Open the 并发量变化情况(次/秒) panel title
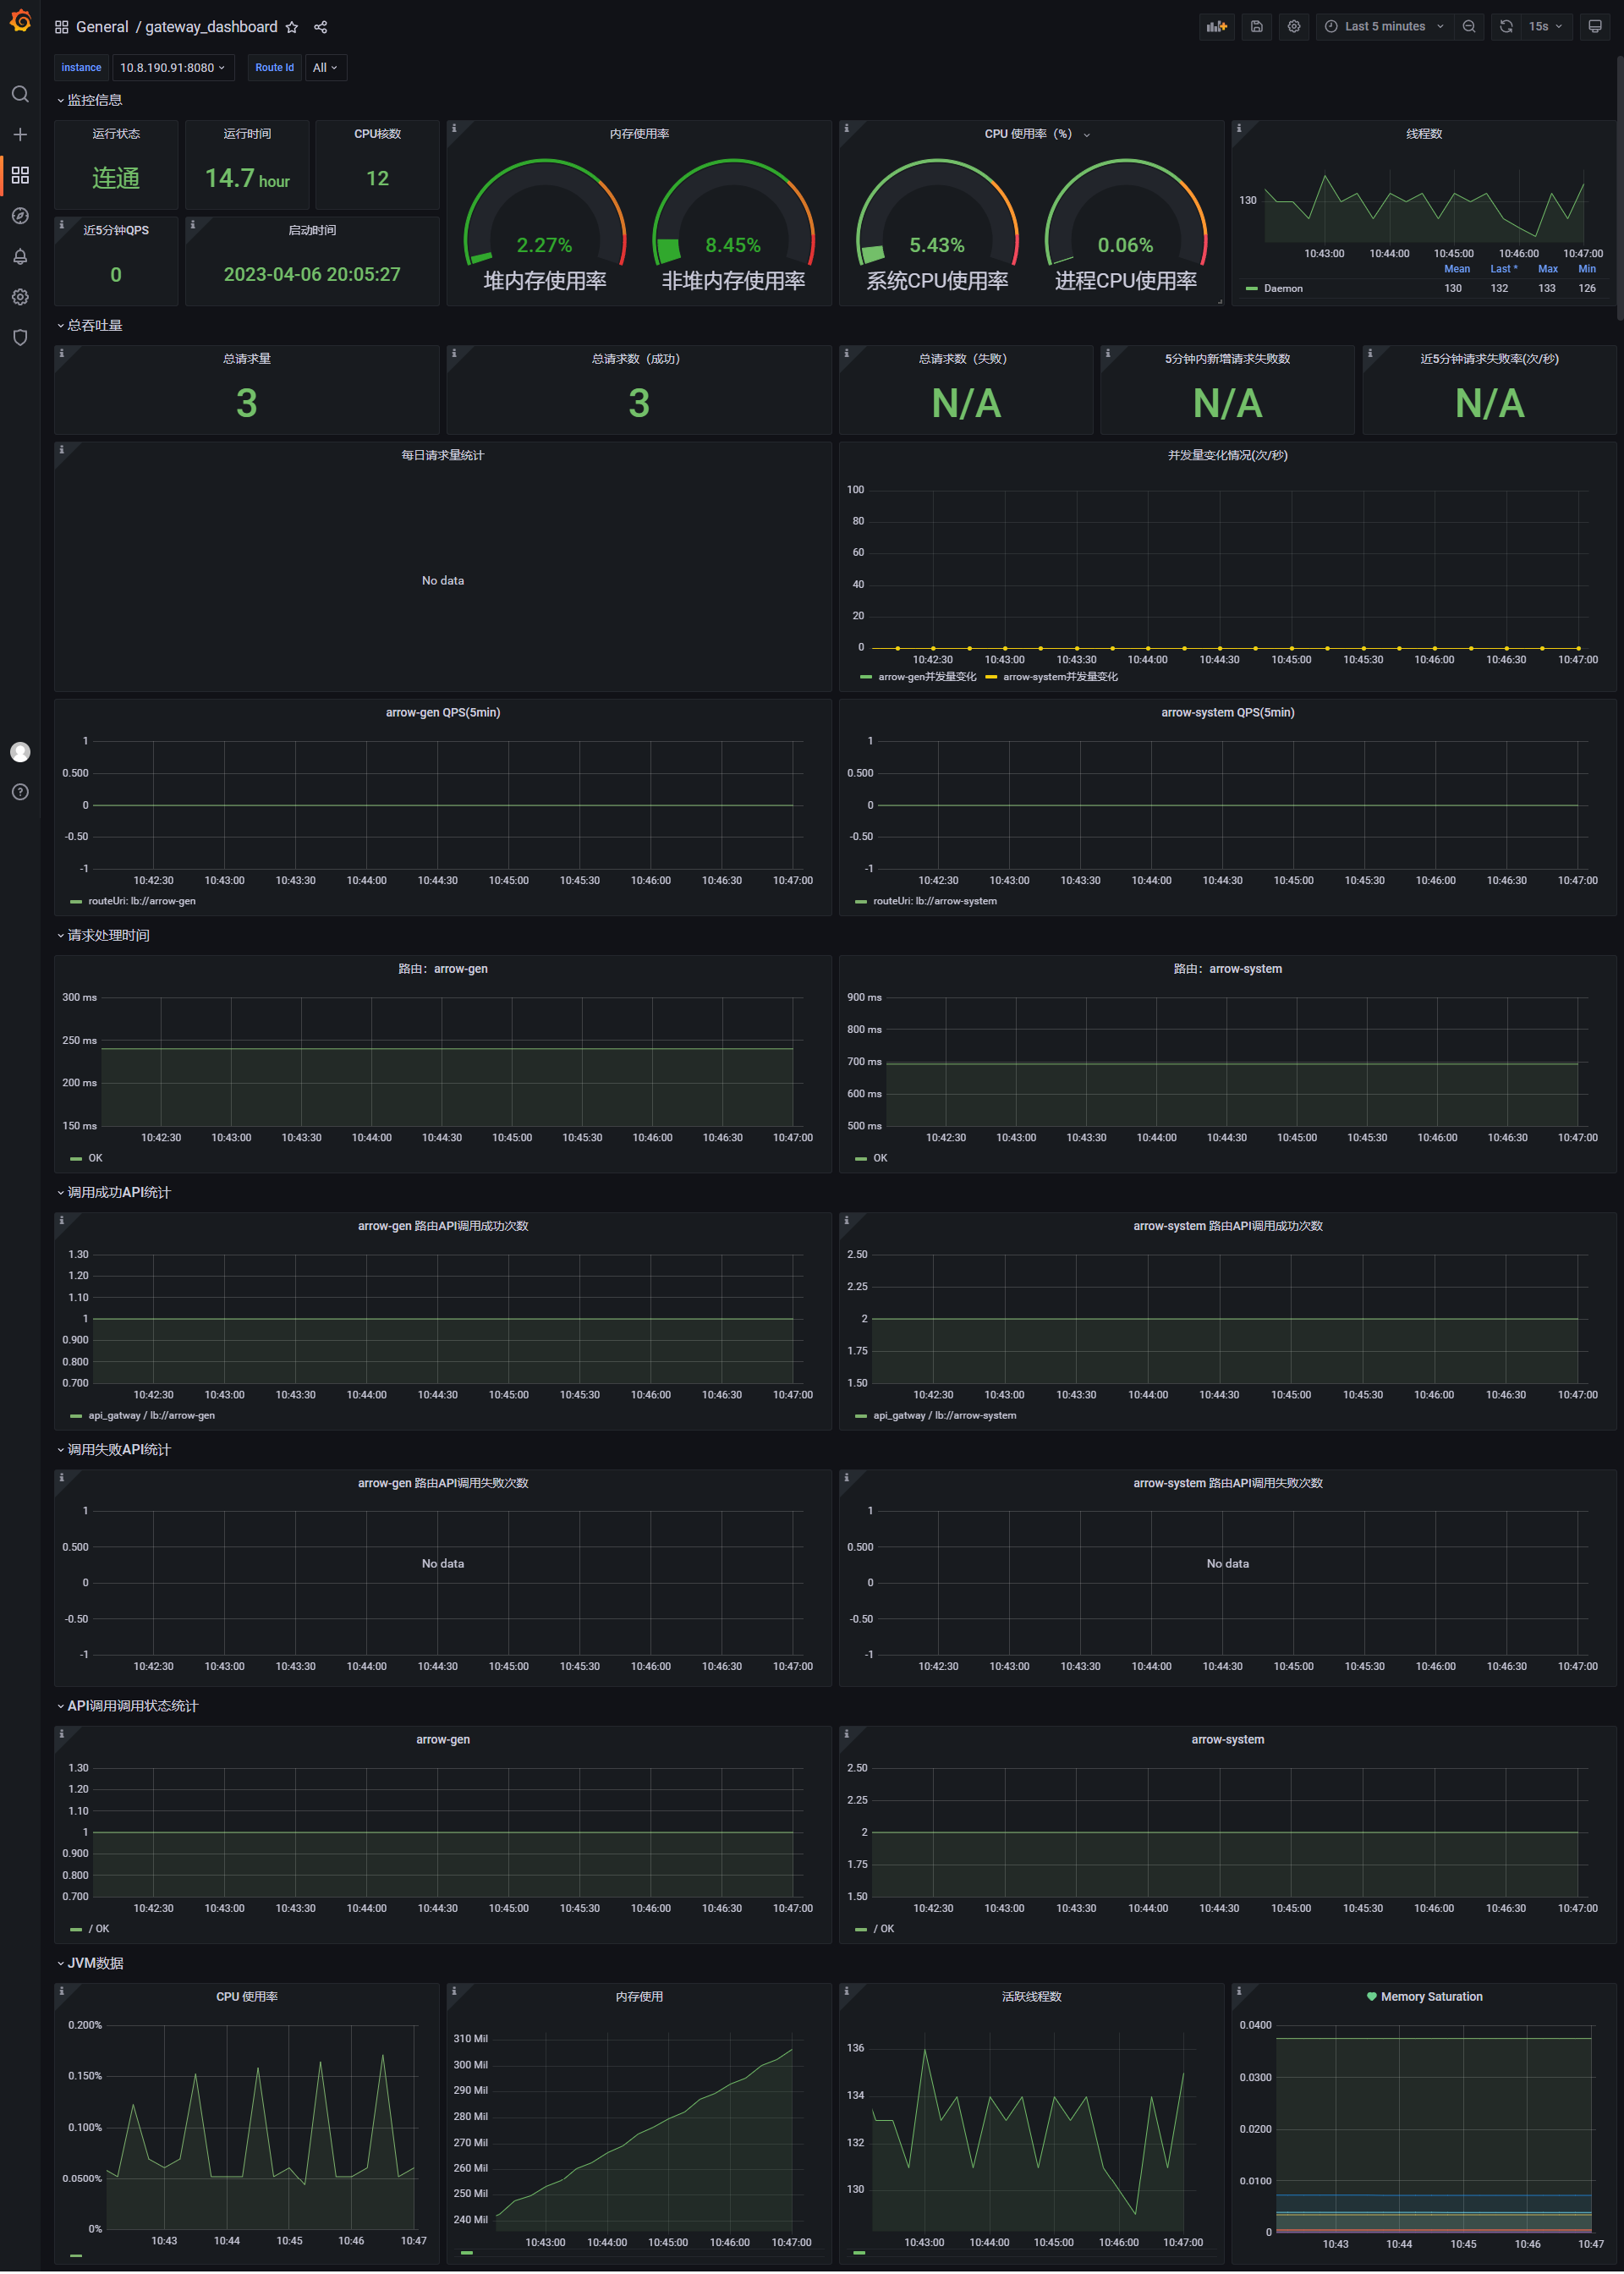1624x2274 pixels. pos(1228,456)
